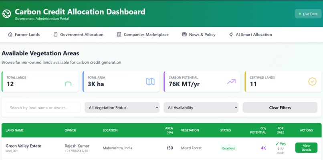Click the newspaper icon beside News & Policy

coord(184,34)
